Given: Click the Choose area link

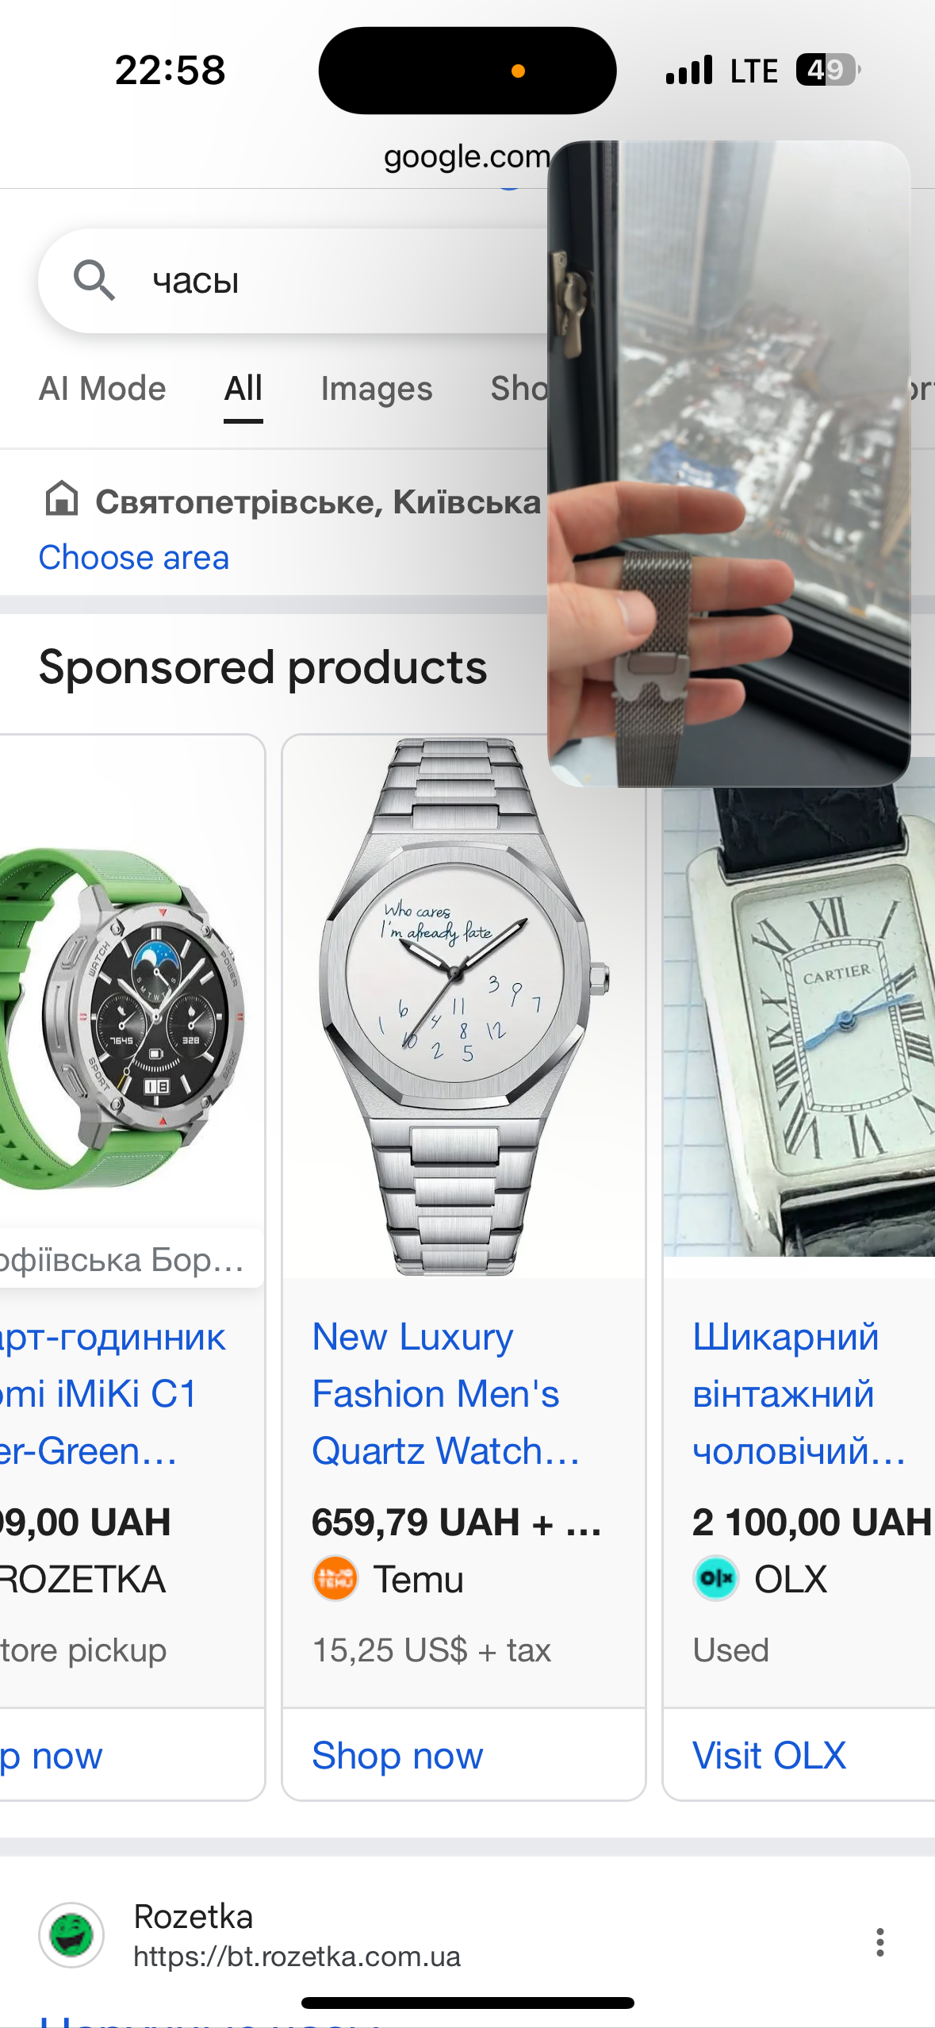Looking at the screenshot, I should point(134,558).
